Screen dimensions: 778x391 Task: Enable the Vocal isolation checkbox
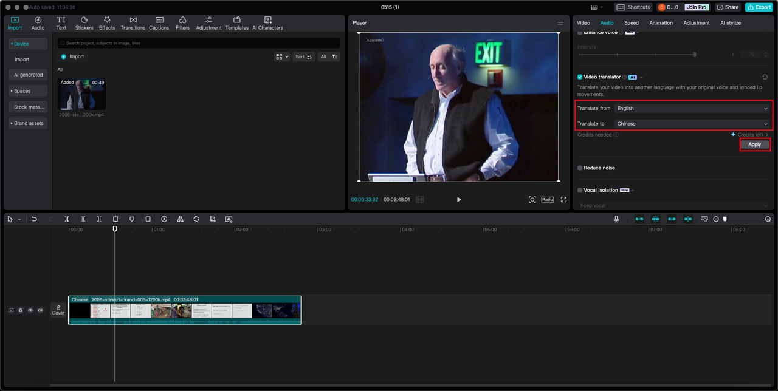(x=580, y=191)
